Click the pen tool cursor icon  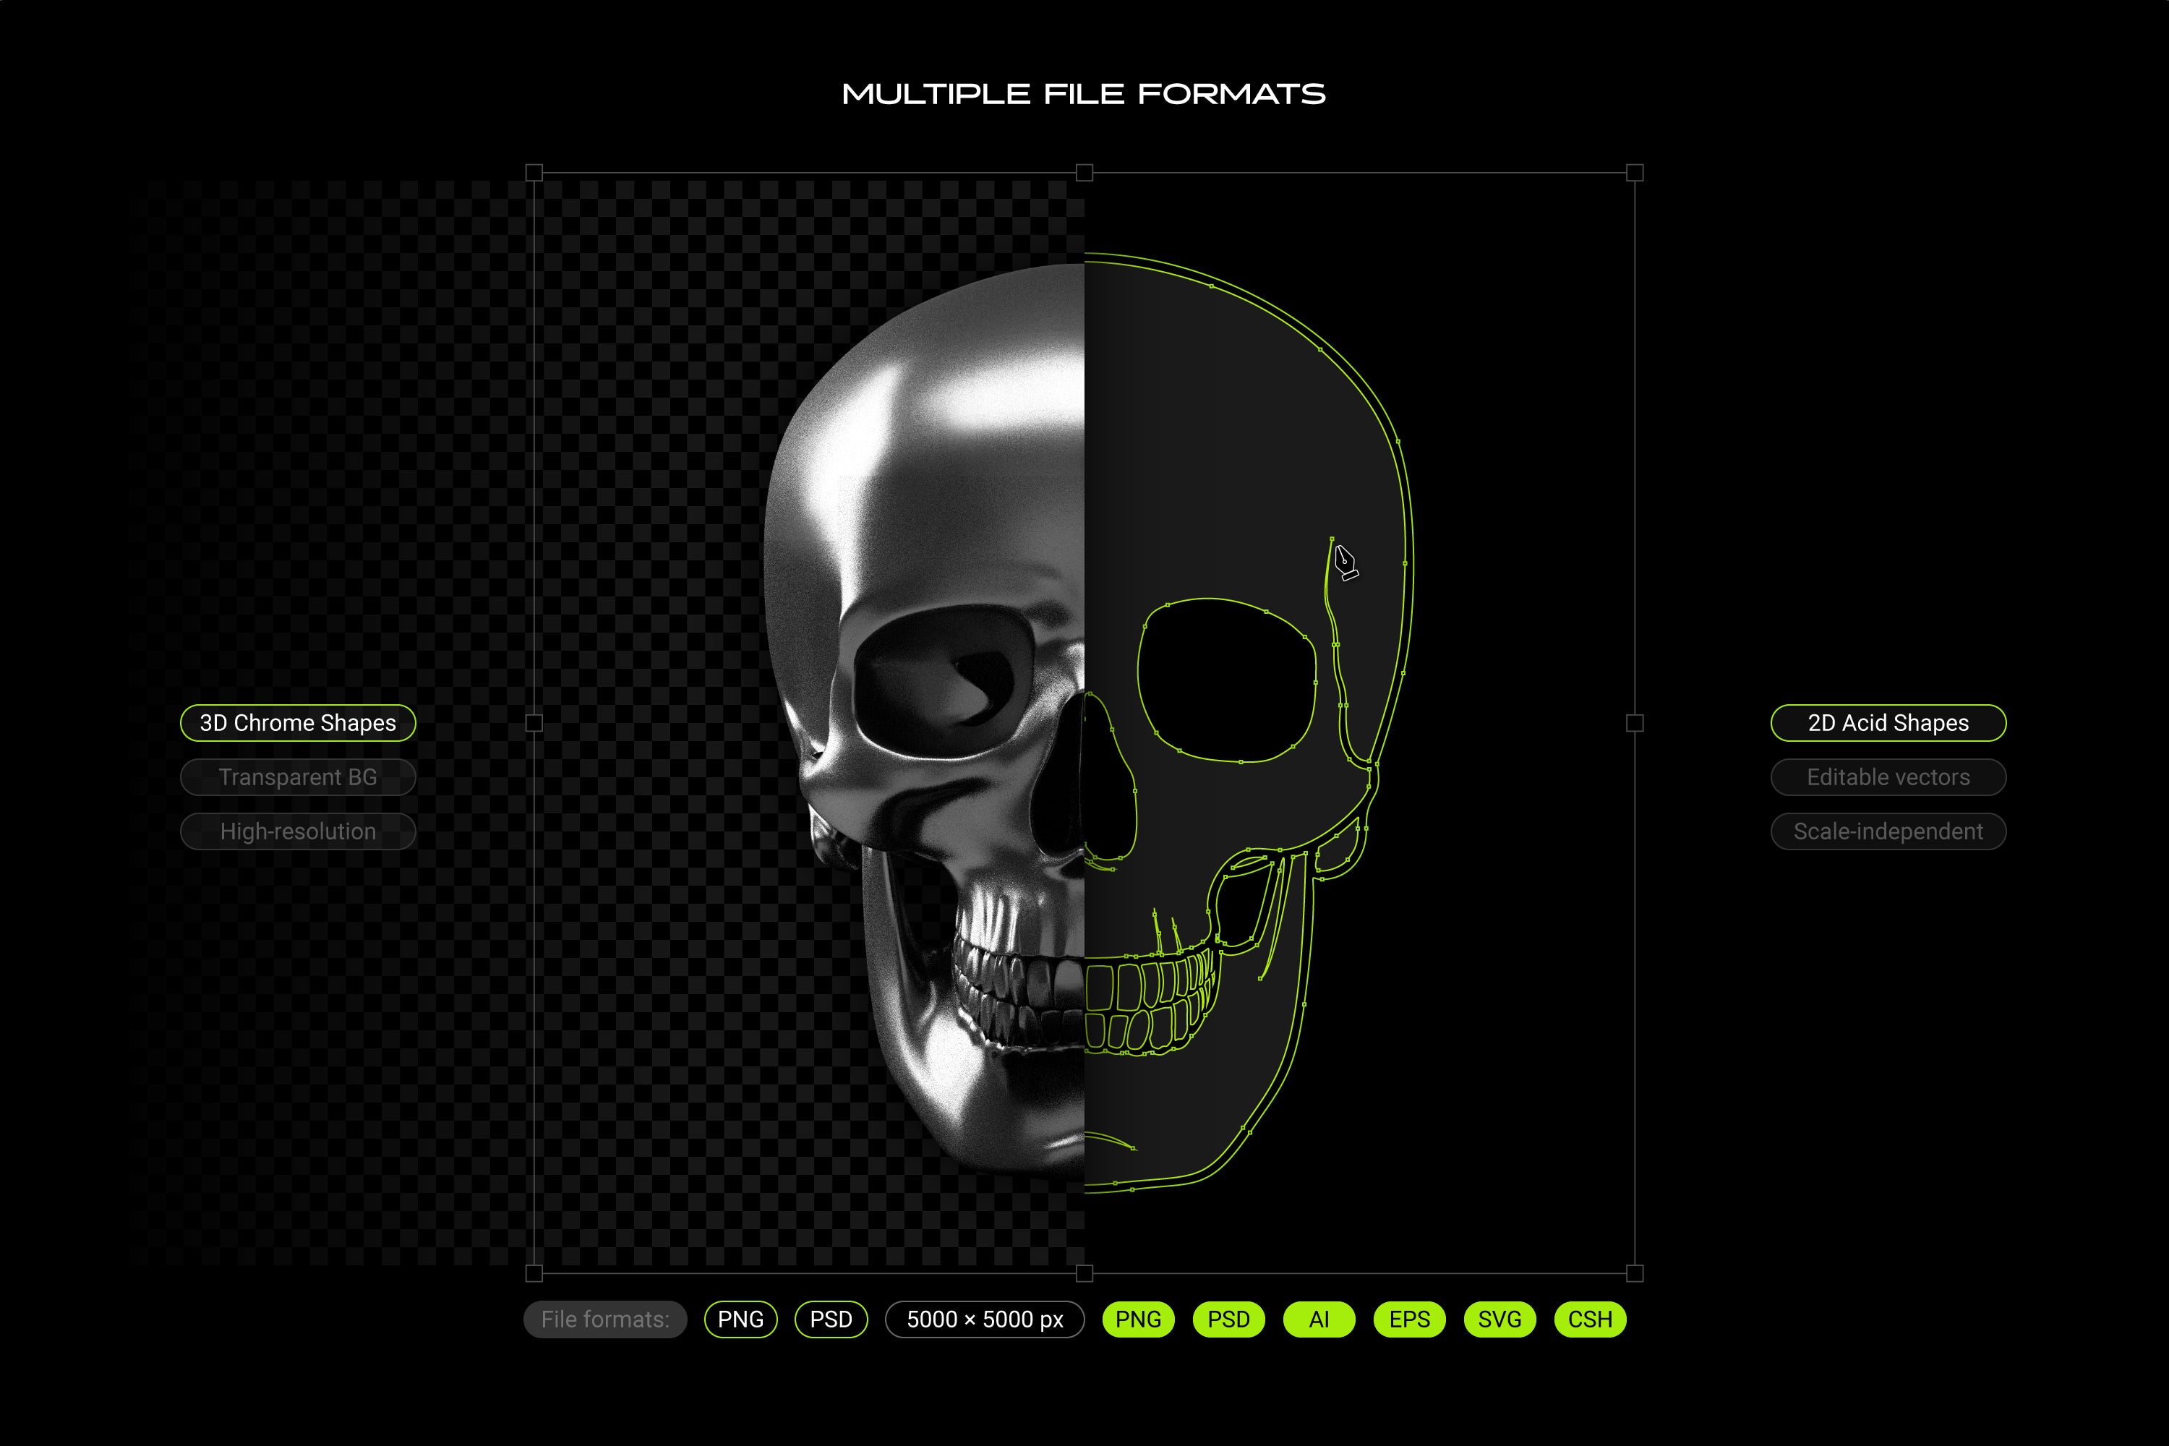click(x=1346, y=562)
